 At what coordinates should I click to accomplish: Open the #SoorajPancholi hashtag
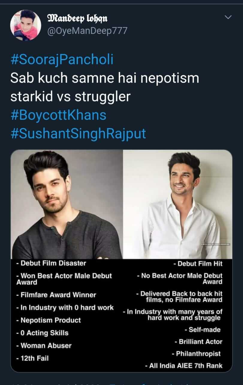62,59
